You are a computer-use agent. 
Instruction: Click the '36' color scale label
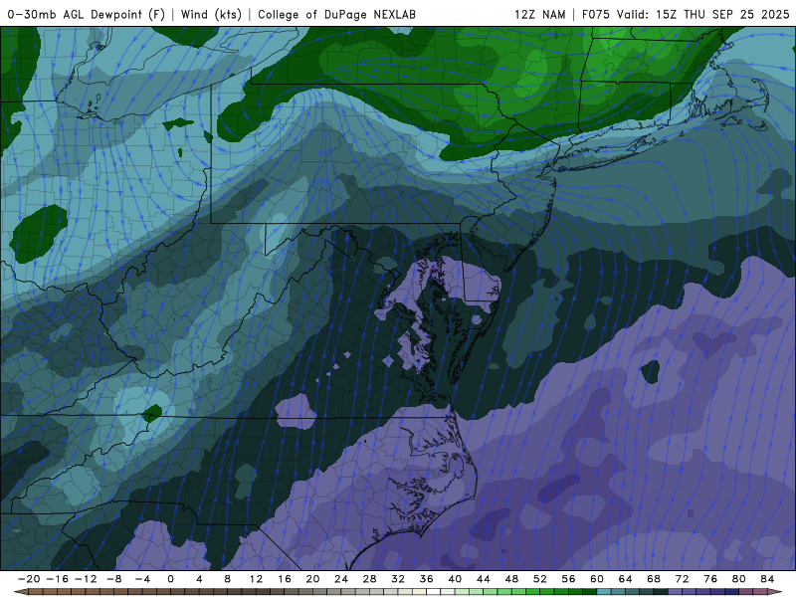point(427,579)
